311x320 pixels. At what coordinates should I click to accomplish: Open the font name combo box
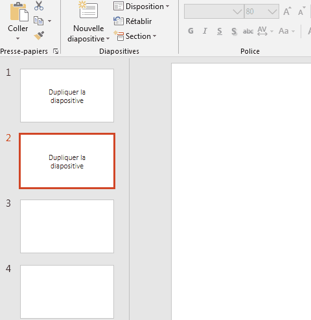pyautogui.click(x=214, y=12)
